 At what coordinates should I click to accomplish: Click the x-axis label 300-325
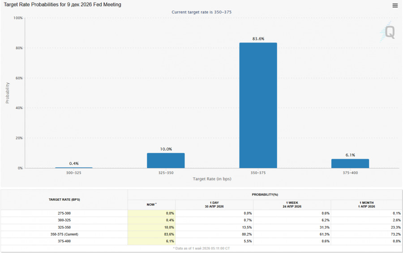click(74, 173)
